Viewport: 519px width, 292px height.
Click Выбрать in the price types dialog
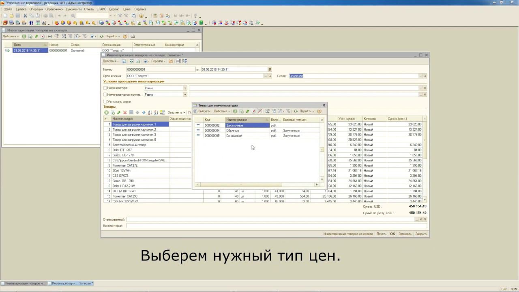point(202,111)
